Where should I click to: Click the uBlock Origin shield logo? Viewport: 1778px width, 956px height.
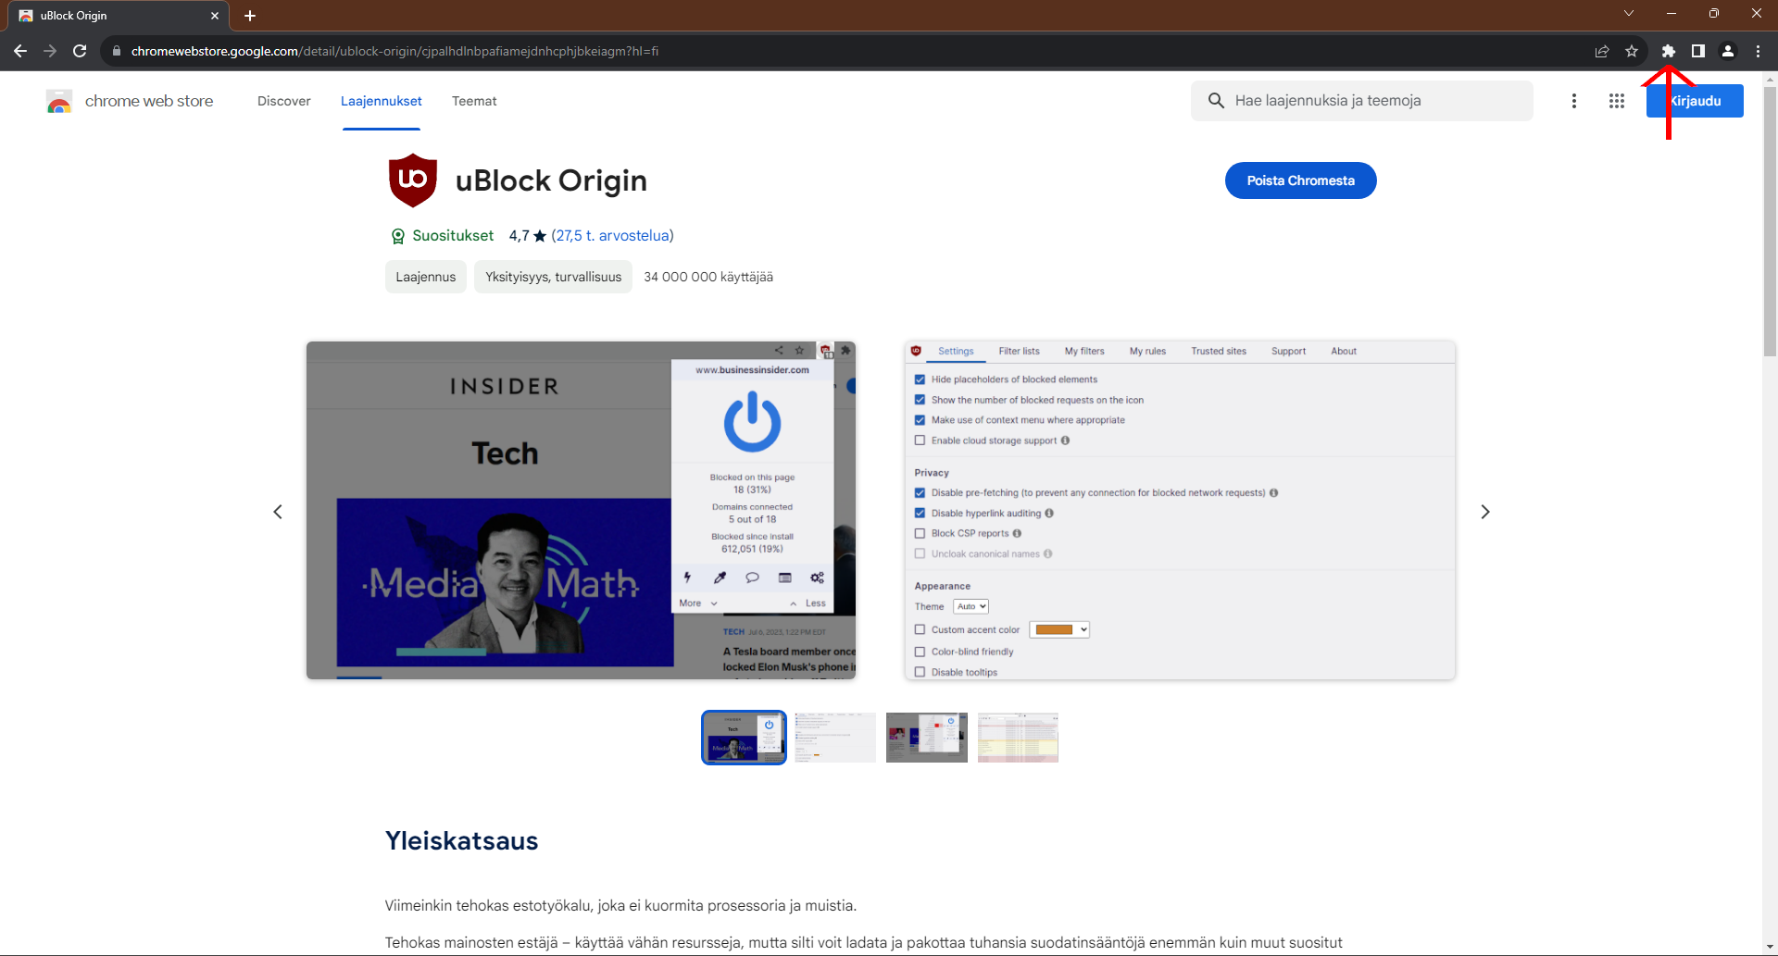tap(413, 180)
